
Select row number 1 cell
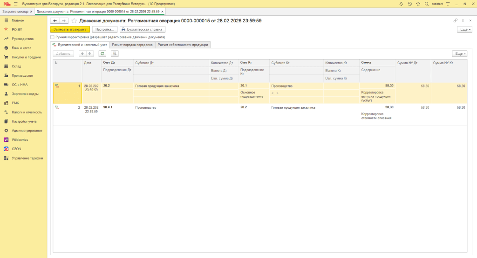pyautogui.click(x=68, y=93)
